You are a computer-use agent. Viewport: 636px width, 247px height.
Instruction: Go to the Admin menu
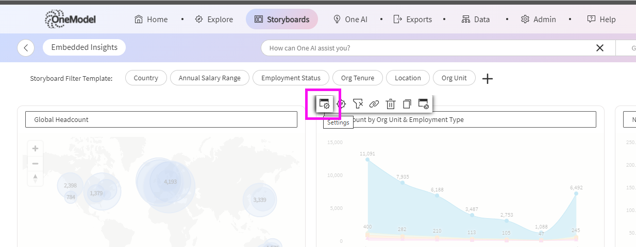[x=539, y=20]
